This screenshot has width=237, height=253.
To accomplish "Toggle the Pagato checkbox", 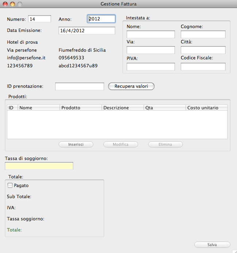I will [10, 185].
